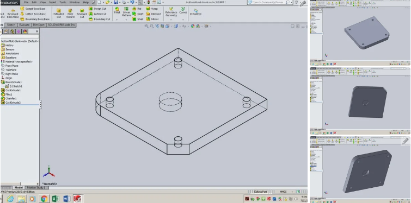Choose the Fillet feature tool
411x203 pixels.
117,10
